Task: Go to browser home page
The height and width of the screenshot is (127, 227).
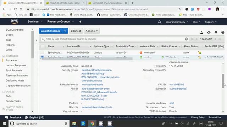Action: coord(21,9)
